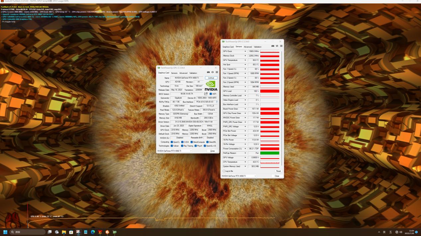Open the GPU Temperature sensor dropdown
The width and height of the screenshot is (421, 236).
[x=246, y=60]
